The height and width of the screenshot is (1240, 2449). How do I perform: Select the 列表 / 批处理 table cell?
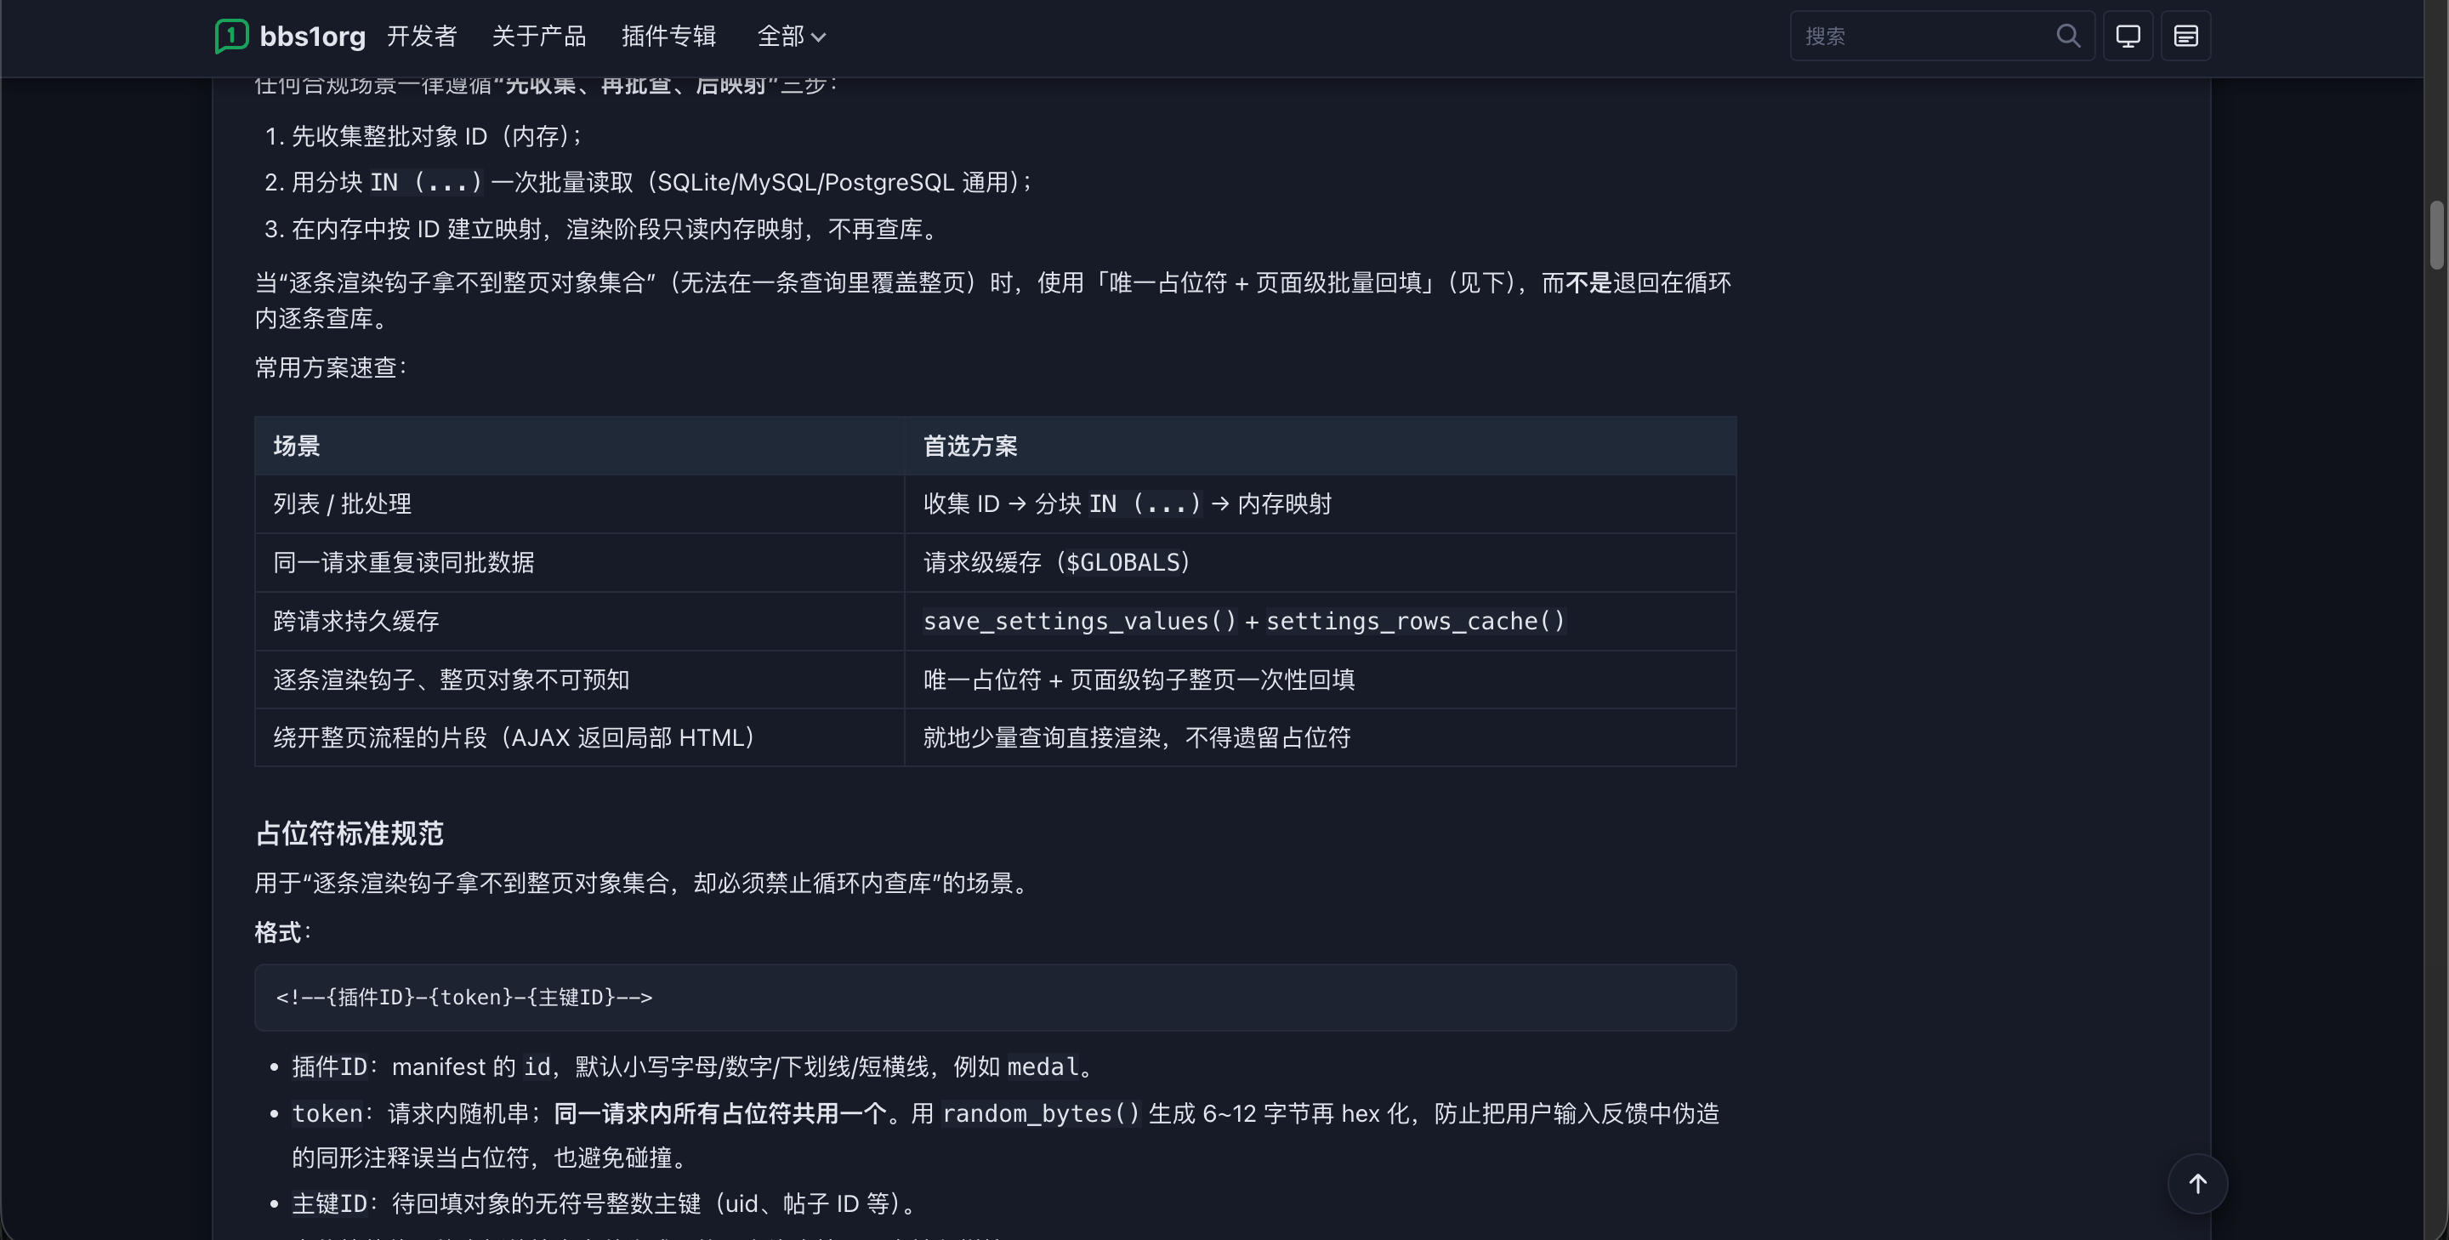pos(579,504)
